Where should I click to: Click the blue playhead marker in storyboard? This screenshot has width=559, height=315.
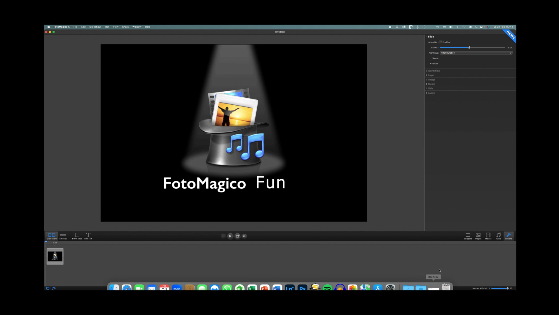[x=46, y=242]
